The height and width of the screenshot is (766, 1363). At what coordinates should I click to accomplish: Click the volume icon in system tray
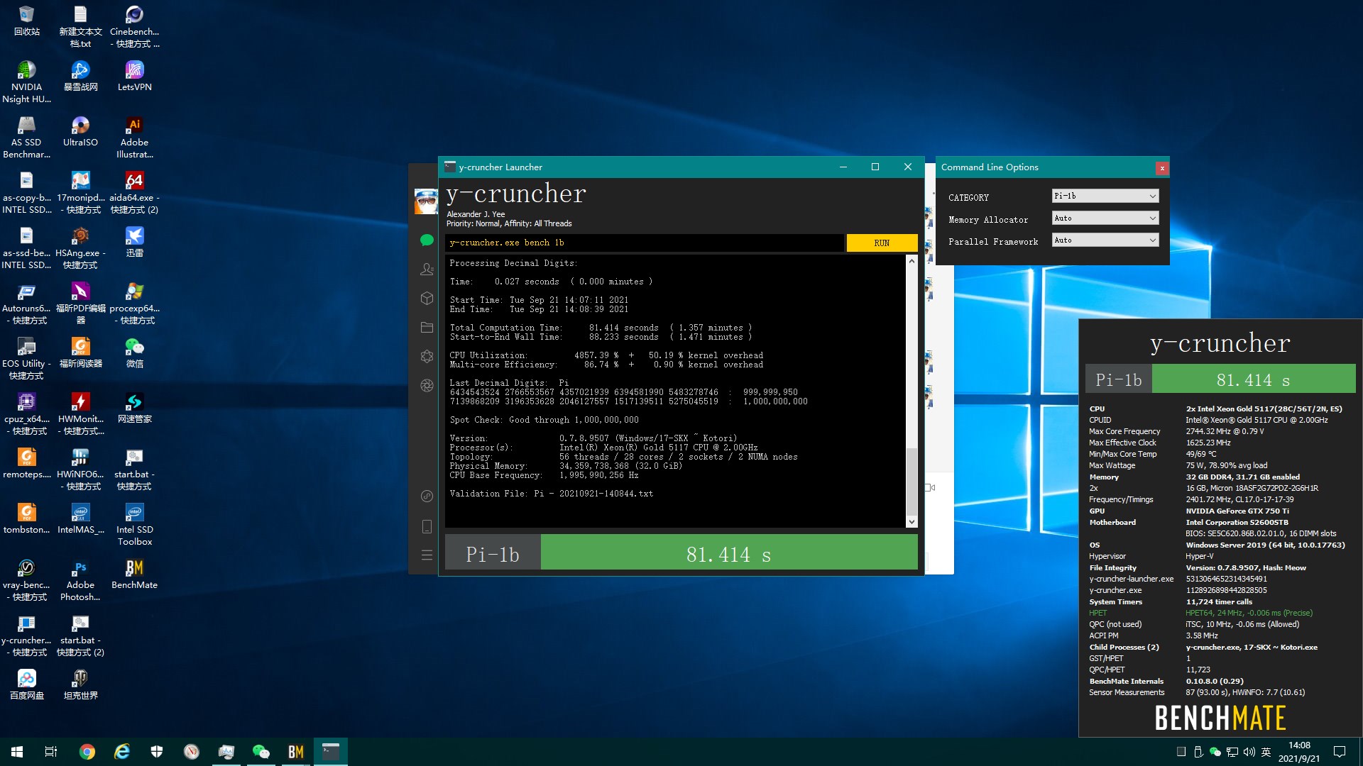pos(1249,752)
